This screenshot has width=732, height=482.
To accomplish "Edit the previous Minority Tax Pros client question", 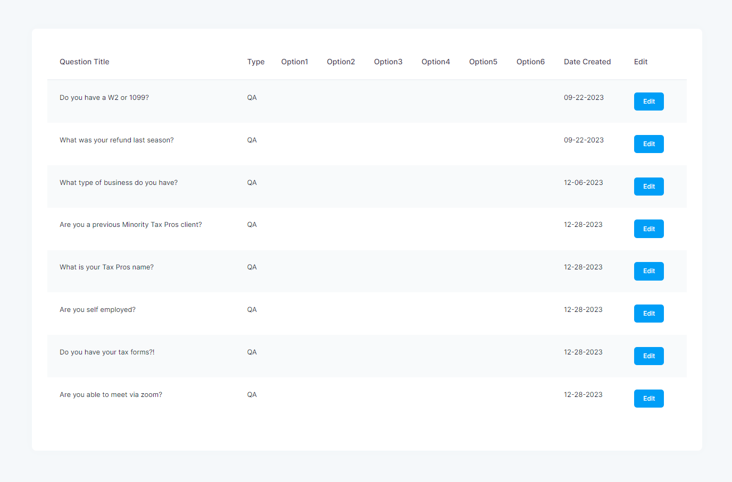I will [648, 229].
